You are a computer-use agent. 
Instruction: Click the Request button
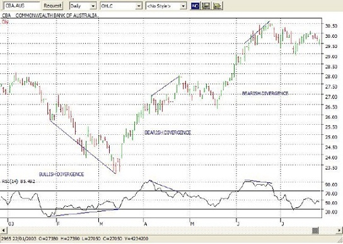click(x=52, y=6)
